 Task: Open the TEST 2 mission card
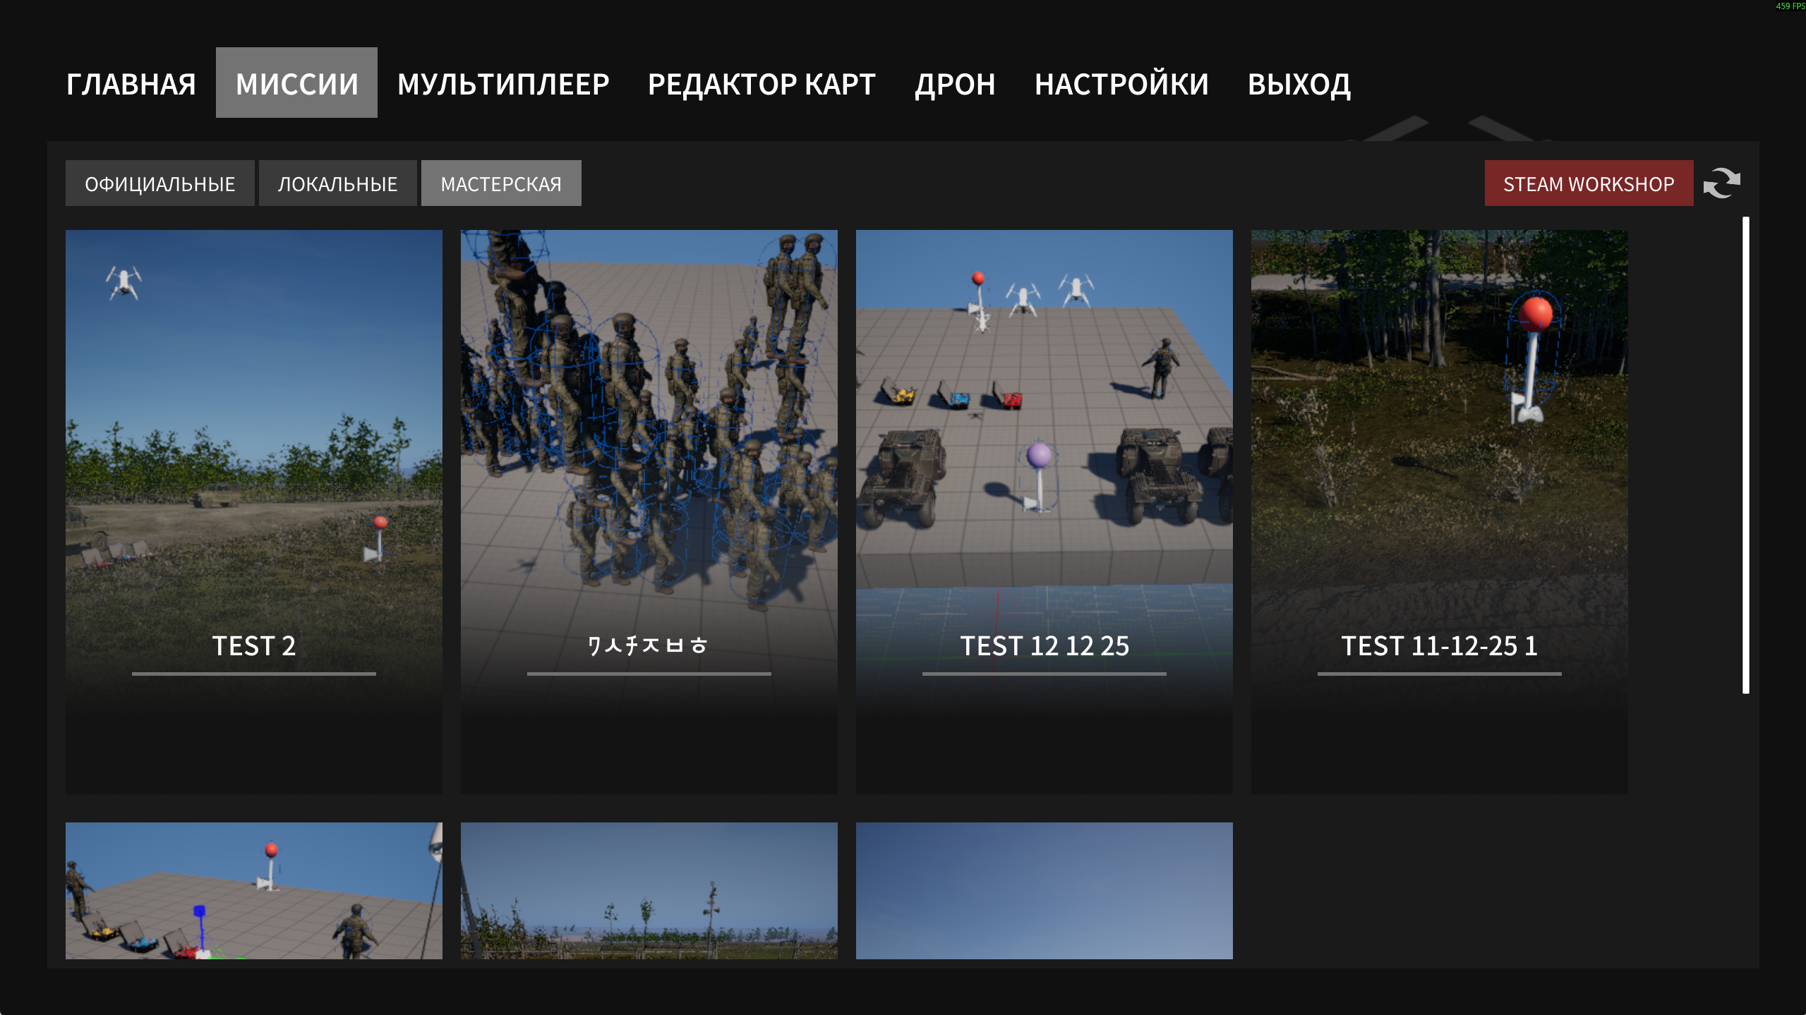[x=253, y=511]
